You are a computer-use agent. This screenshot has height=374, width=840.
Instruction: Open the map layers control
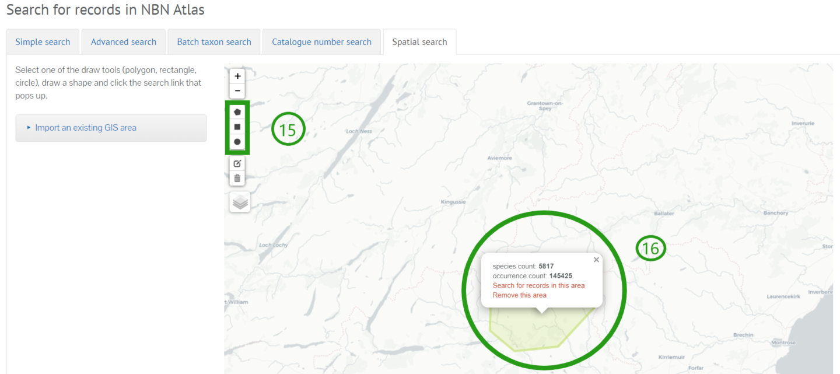(239, 202)
